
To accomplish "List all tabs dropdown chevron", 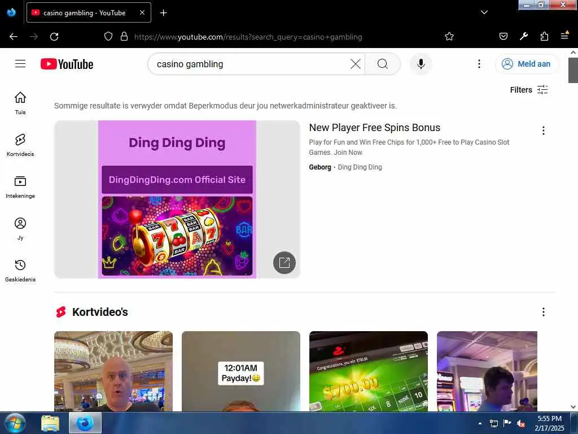I will (x=484, y=12).
